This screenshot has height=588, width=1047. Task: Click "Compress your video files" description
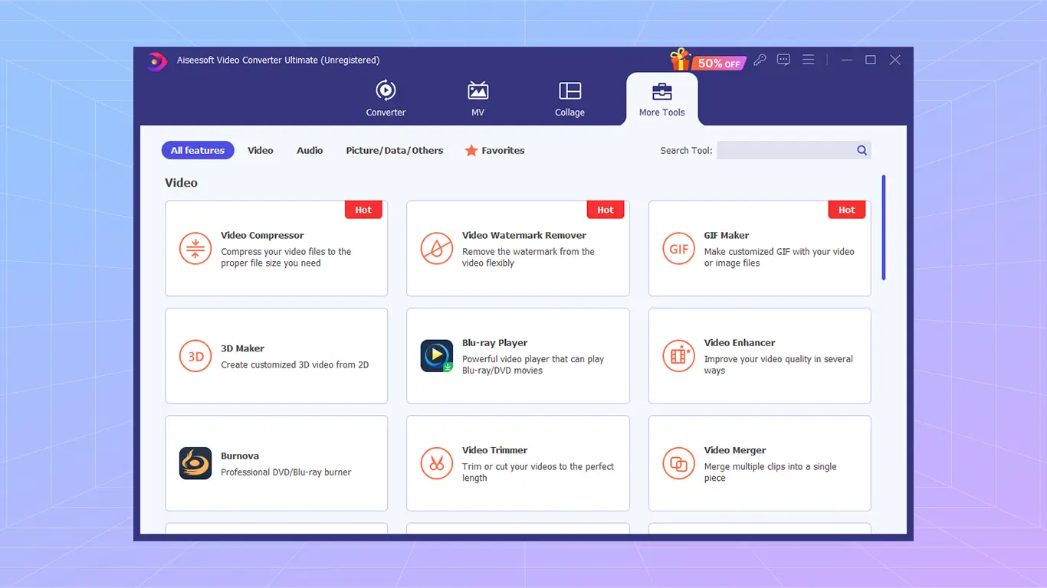(286, 257)
